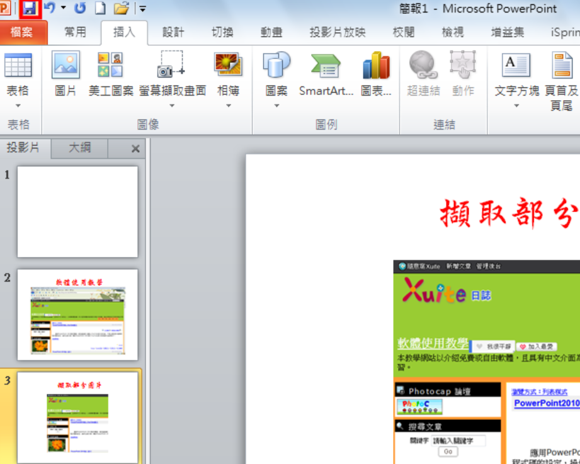The width and height of the screenshot is (580, 464).
Task: Switch to the iSpring tab
Action: [x=566, y=33]
